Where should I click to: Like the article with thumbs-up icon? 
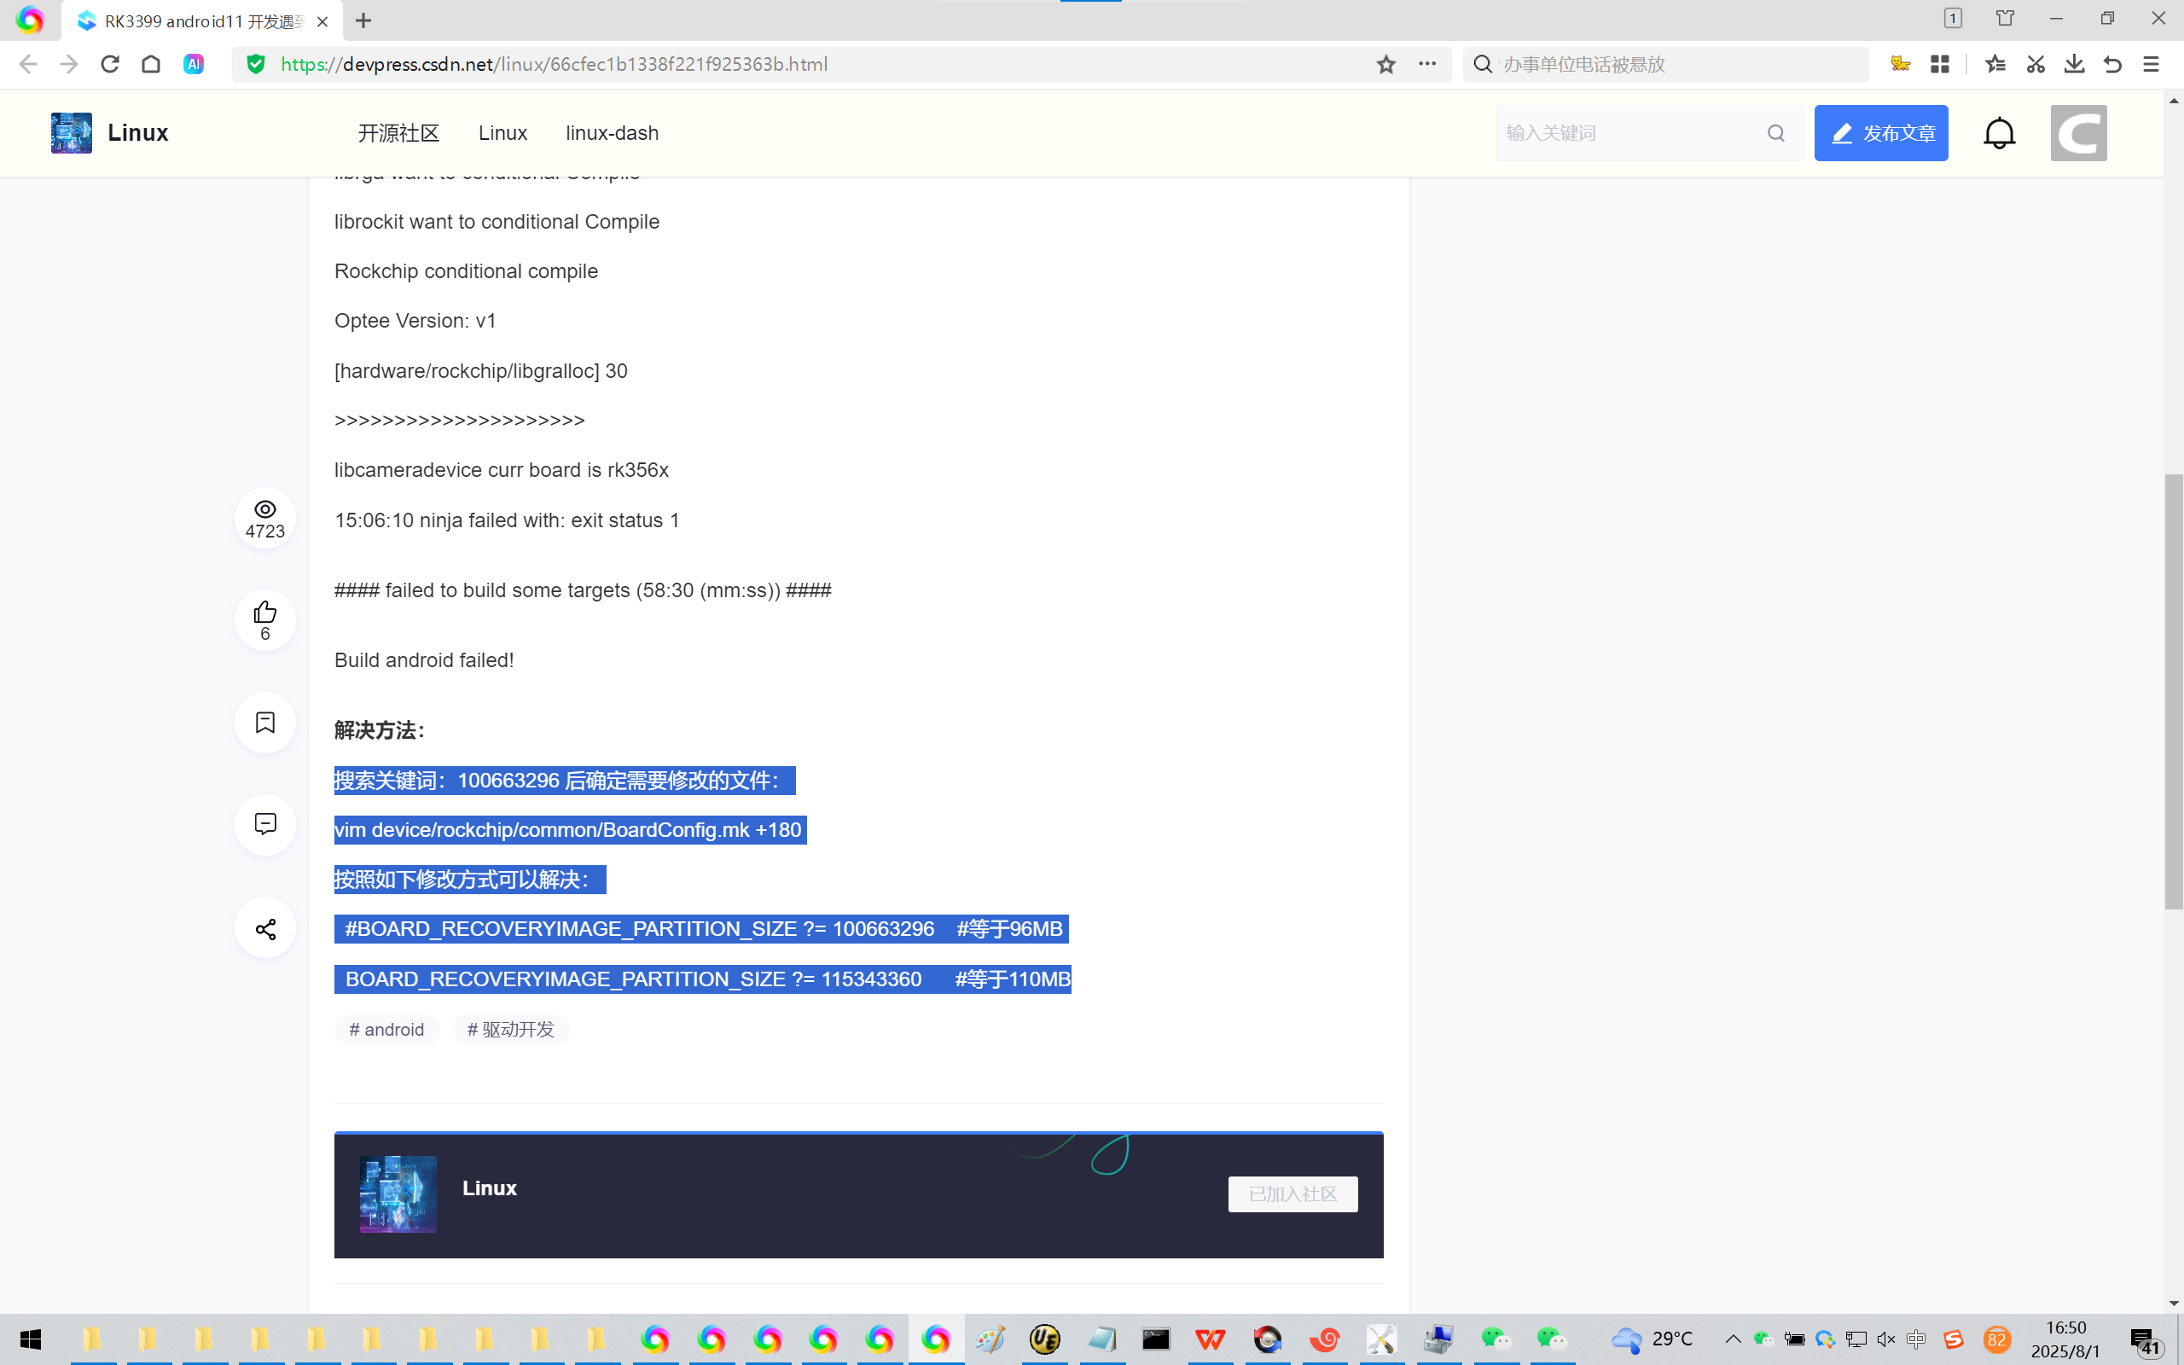[264, 619]
